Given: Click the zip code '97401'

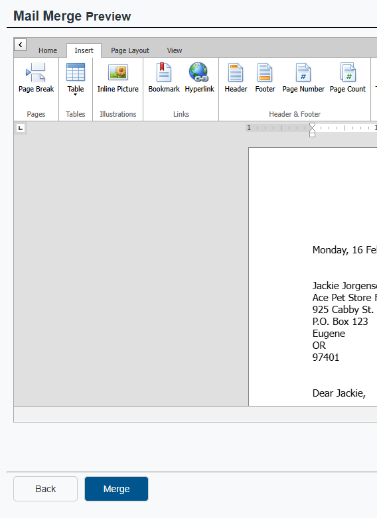Looking at the screenshot, I should click(x=326, y=357).
